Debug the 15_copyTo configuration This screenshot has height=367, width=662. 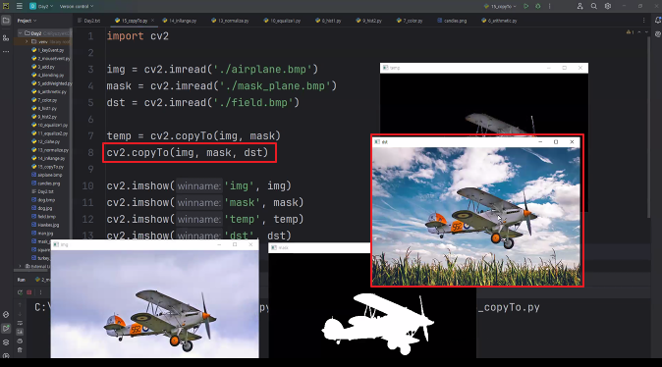(x=538, y=6)
